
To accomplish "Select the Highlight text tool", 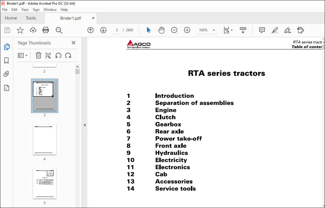I will pyautogui.click(x=275, y=30).
